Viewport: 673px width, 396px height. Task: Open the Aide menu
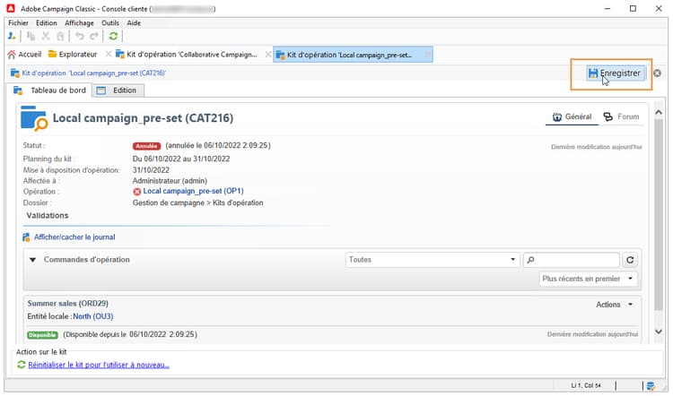[134, 22]
